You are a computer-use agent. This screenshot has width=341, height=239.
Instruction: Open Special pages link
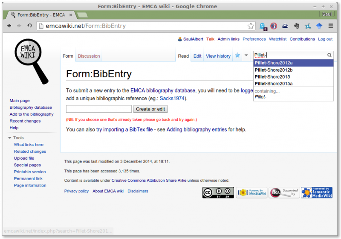27,165
